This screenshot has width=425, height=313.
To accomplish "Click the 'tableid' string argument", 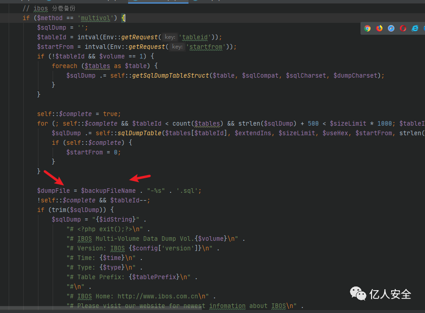I will (195, 37).
